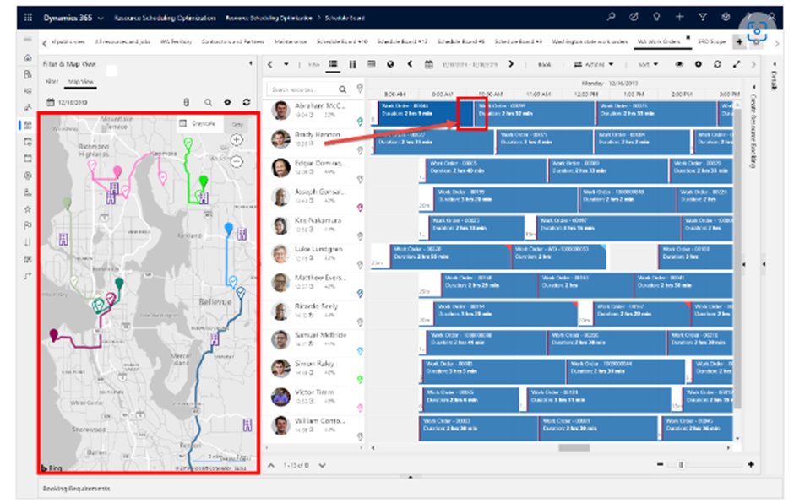Toggle map pin for Matthew Everson
Viewport: 794px width, 503px height.
tap(360, 294)
